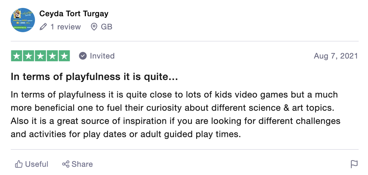Click the thumbs-up Useful icon
368x175 pixels.
tap(19, 164)
